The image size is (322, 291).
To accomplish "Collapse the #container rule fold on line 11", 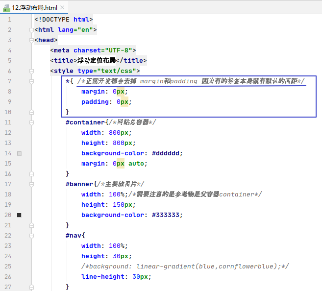I will pyautogui.click(x=31, y=122).
